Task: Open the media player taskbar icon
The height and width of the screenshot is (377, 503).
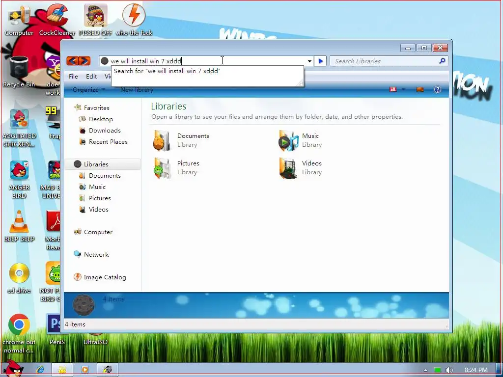Action: point(84,370)
